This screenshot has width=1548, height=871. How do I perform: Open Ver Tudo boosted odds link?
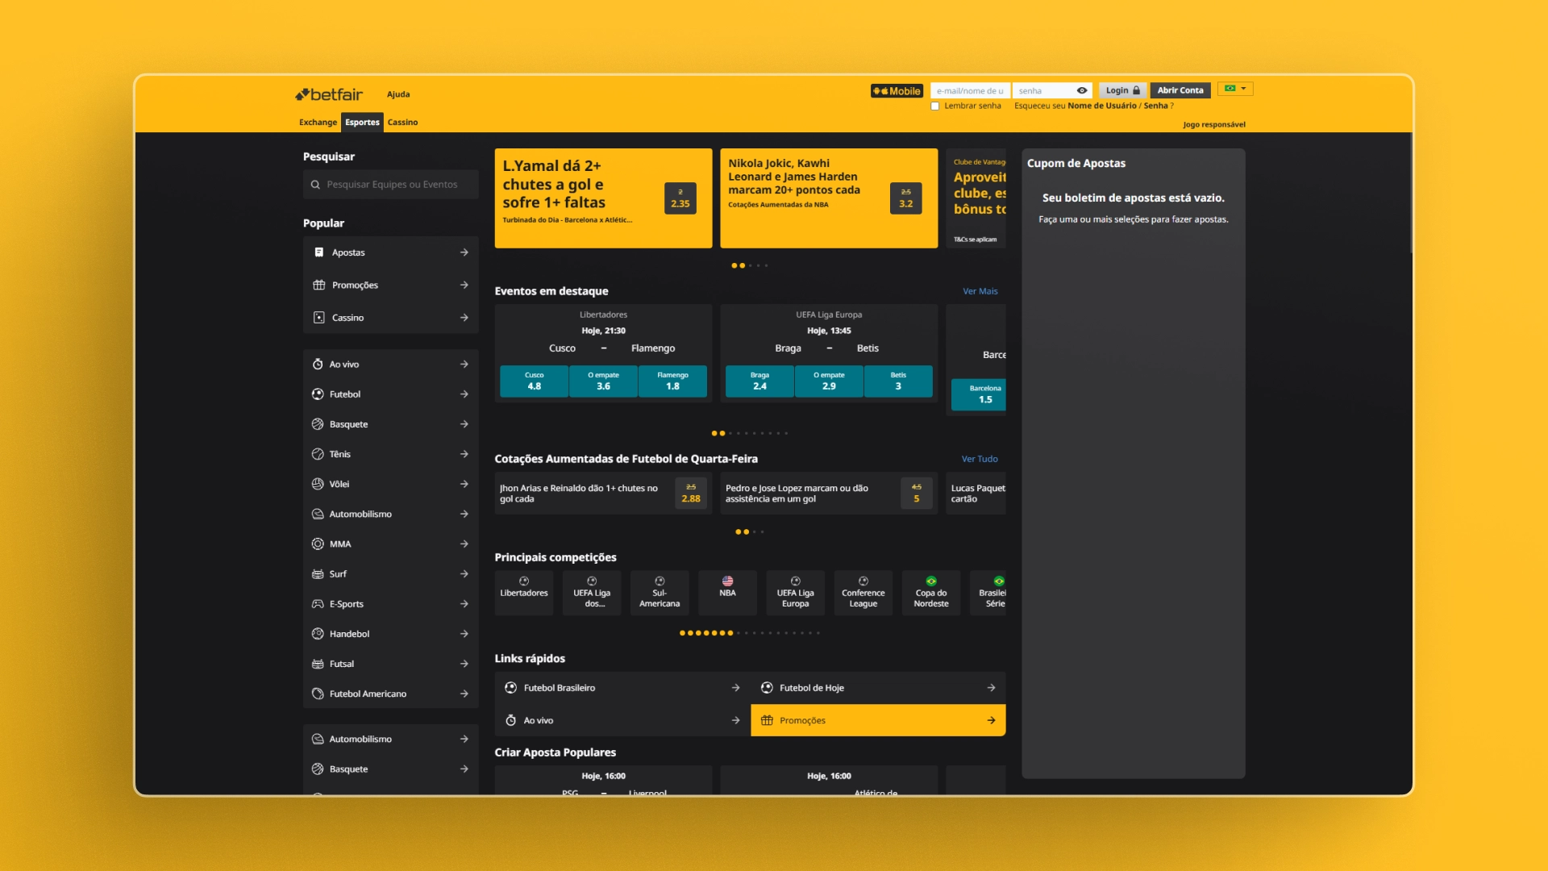tap(980, 459)
